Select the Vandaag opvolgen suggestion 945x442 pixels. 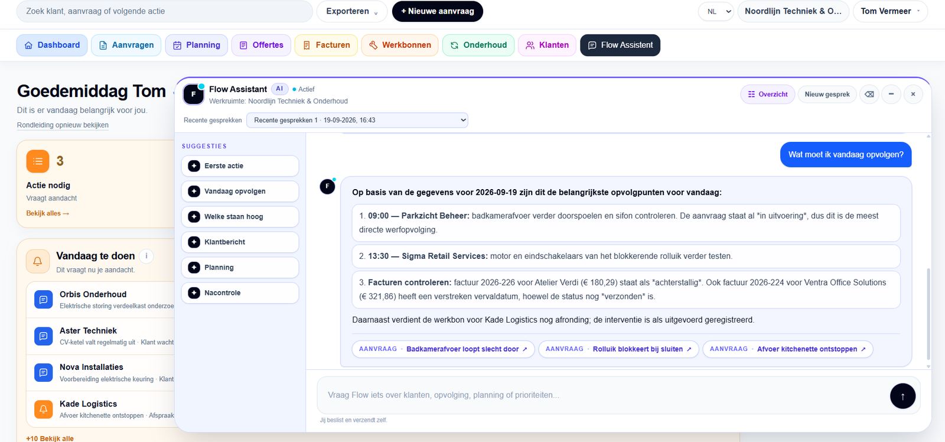coord(240,191)
